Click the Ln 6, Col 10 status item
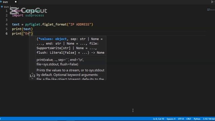This screenshot has height=121, width=215. point(158,119)
